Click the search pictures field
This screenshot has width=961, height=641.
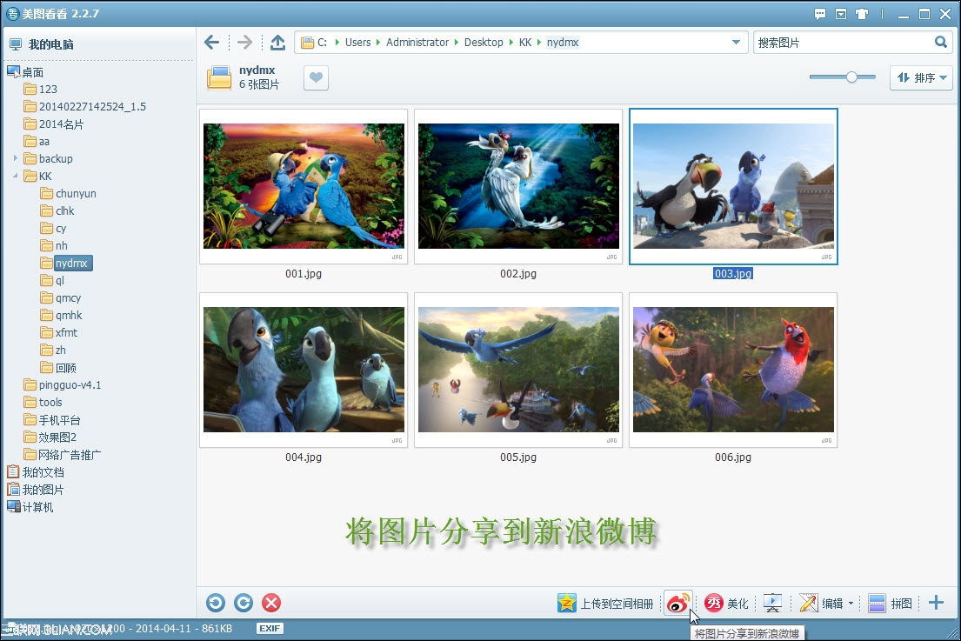tap(843, 43)
